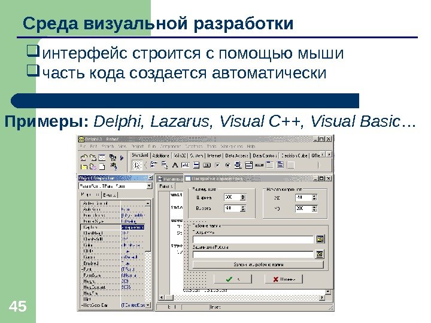Image resolution: width=431 pixels, height=323 pixels.
Task: Click the Задания для Робота input field
Action: pos(253,255)
